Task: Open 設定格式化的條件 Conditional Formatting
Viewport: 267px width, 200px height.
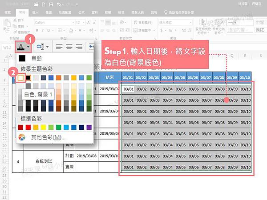Action: coord(203,26)
